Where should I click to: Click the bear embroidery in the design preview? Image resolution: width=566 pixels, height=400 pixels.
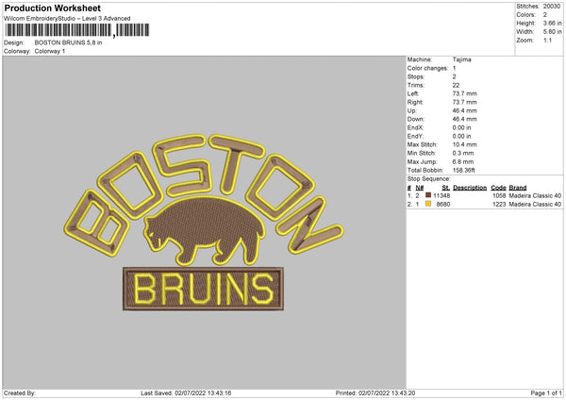[205, 231]
